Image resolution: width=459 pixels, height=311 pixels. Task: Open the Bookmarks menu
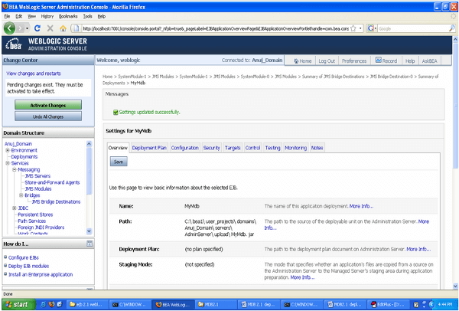[x=68, y=16]
